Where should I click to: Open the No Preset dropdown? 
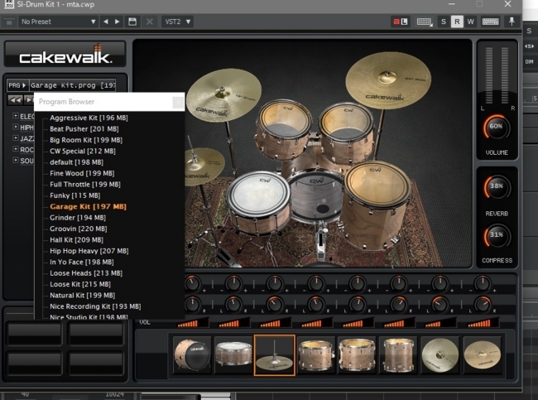58,22
